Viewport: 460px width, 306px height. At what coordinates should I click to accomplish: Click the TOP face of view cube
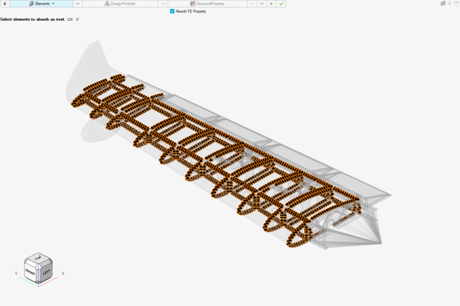pos(38,258)
